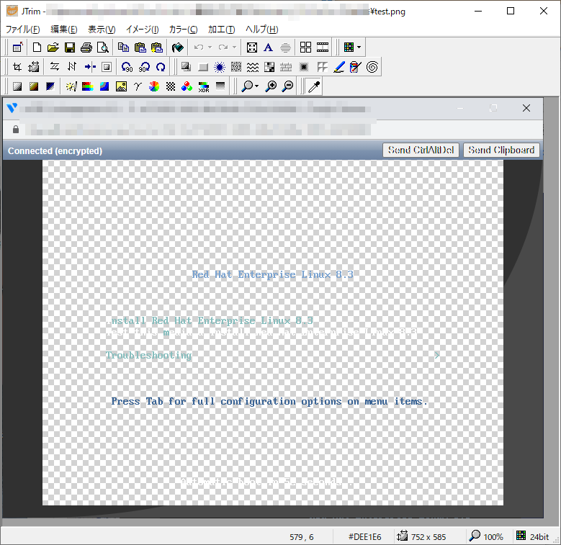This screenshot has height=545, width=561.
Task: Print the image using the printer icon
Action: [x=86, y=48]
